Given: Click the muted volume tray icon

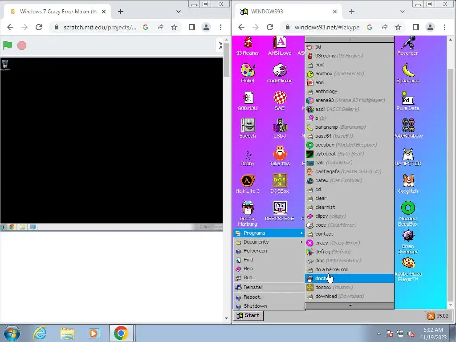Looking at the screenshot, I should coord(411,334).
